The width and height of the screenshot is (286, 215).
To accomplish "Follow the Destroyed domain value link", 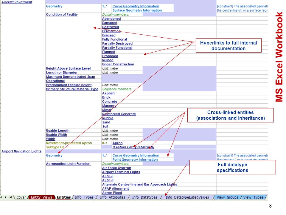I will [111, 27].
